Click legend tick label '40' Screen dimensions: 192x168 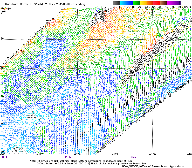(x=167, y=7)
